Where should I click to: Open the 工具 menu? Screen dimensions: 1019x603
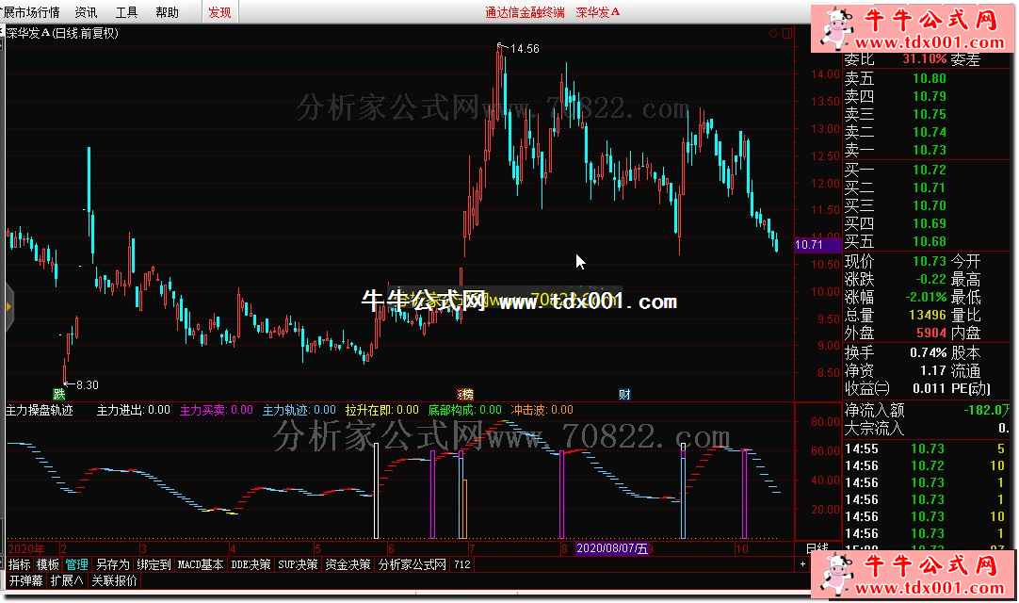126,12
